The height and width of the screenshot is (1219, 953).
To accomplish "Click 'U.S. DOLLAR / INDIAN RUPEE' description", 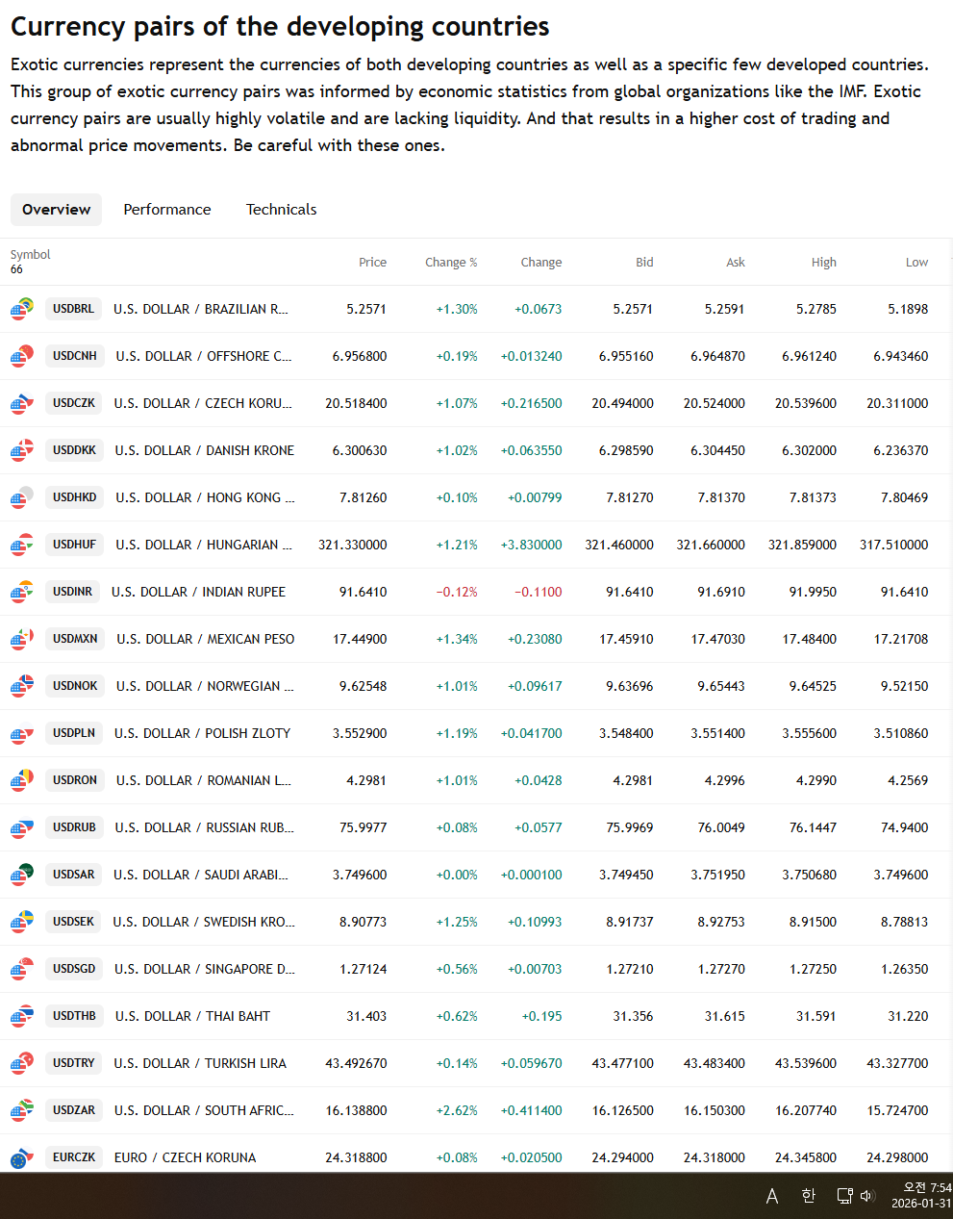I will point(198,592).
